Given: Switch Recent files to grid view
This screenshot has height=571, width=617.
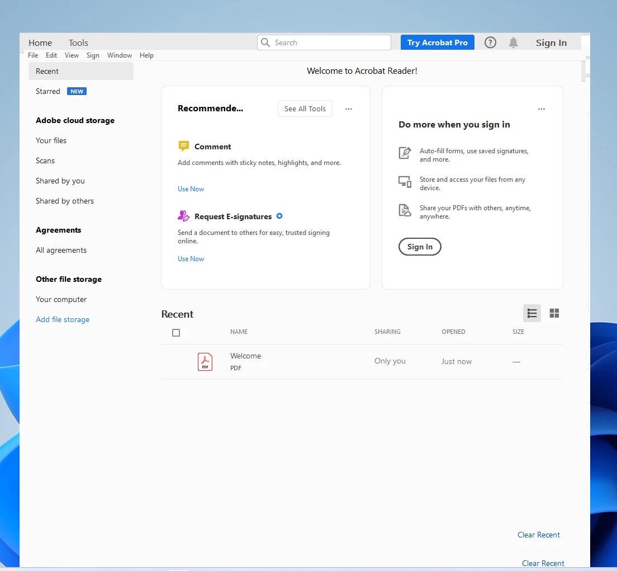Looking at the screenshot, I should [554, 313].
